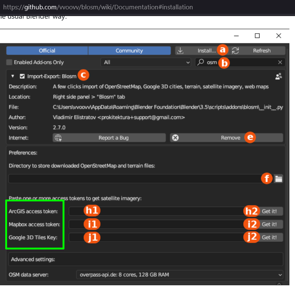Click the clear X in search field
The width and height of the screenshot is (295, 292).
click(x=280, y=62)
